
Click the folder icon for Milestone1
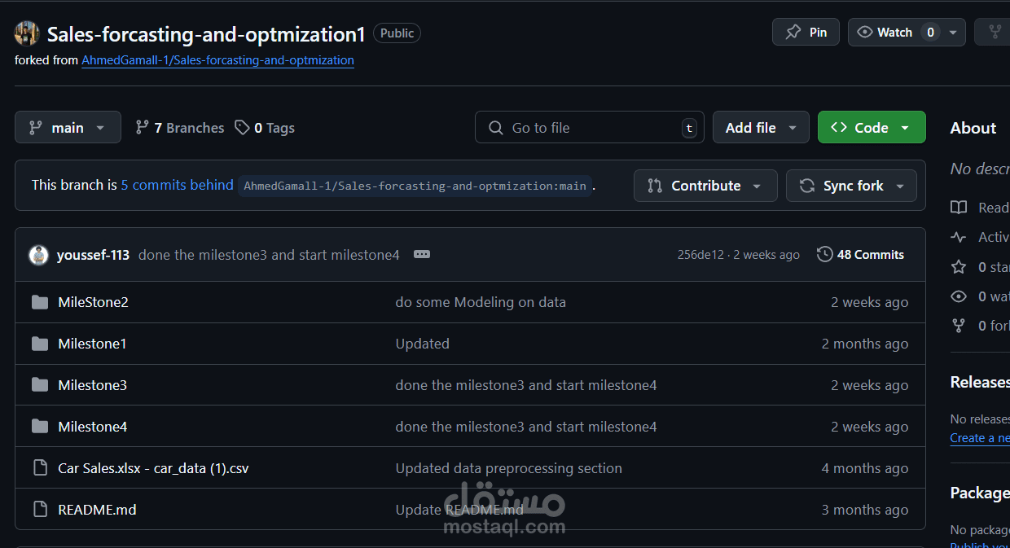[x=40, y=344]
